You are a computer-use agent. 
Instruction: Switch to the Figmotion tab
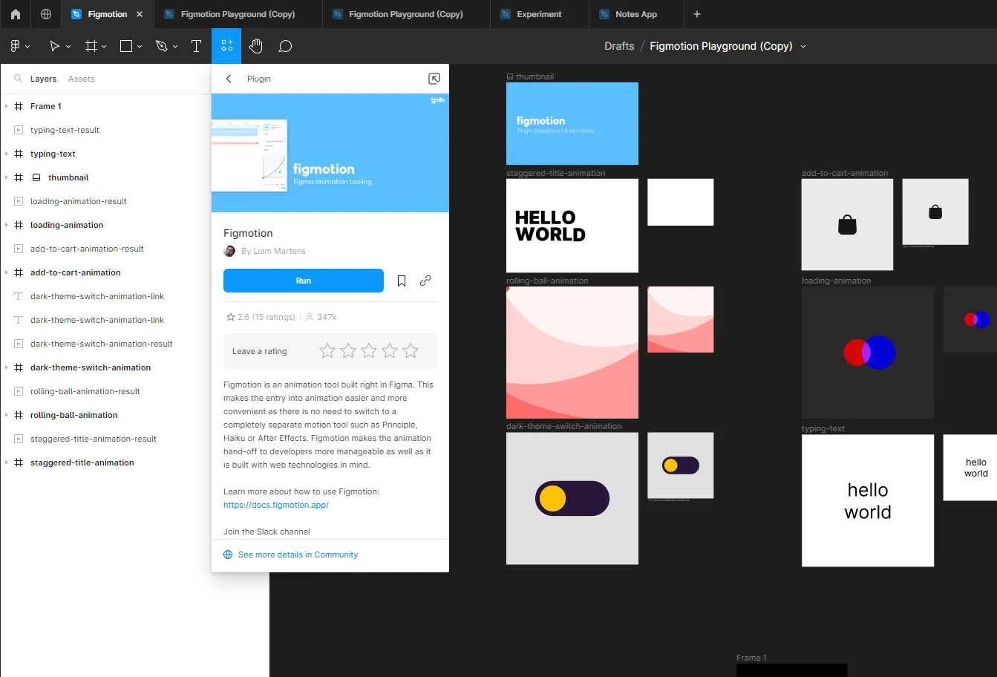(107, 14)
